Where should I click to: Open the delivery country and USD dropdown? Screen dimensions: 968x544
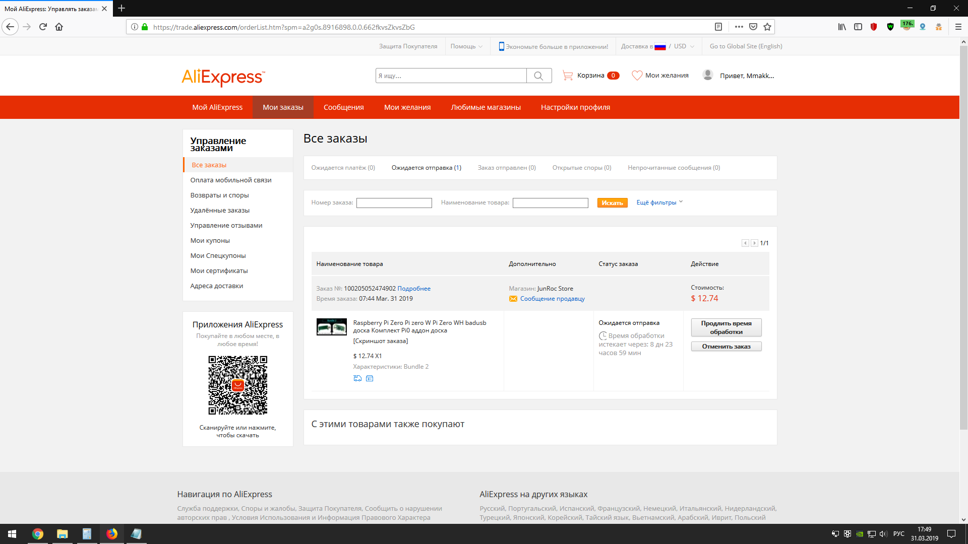657,46
